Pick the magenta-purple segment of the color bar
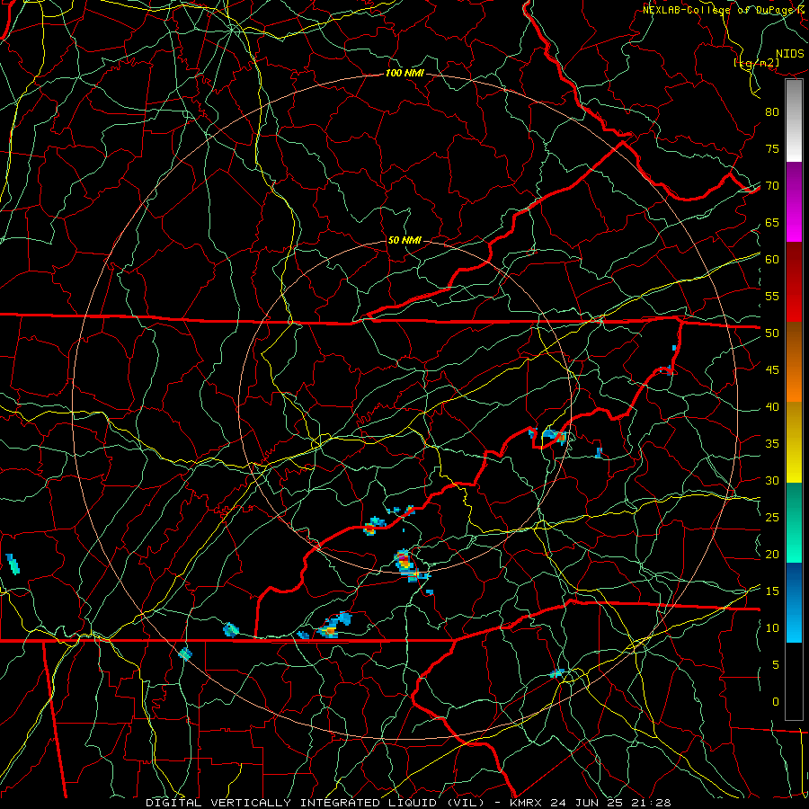The height and width of the screenshot is (809, 809). coord(794,201)
